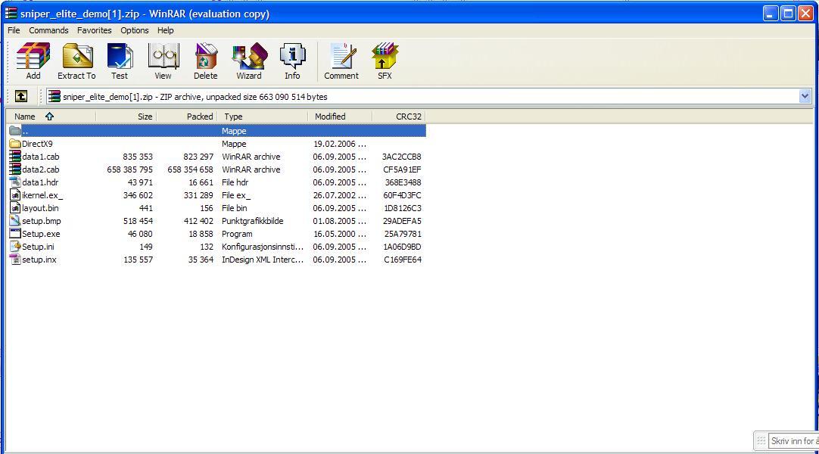Click the setup.bmp image icon

pos(15,221)
